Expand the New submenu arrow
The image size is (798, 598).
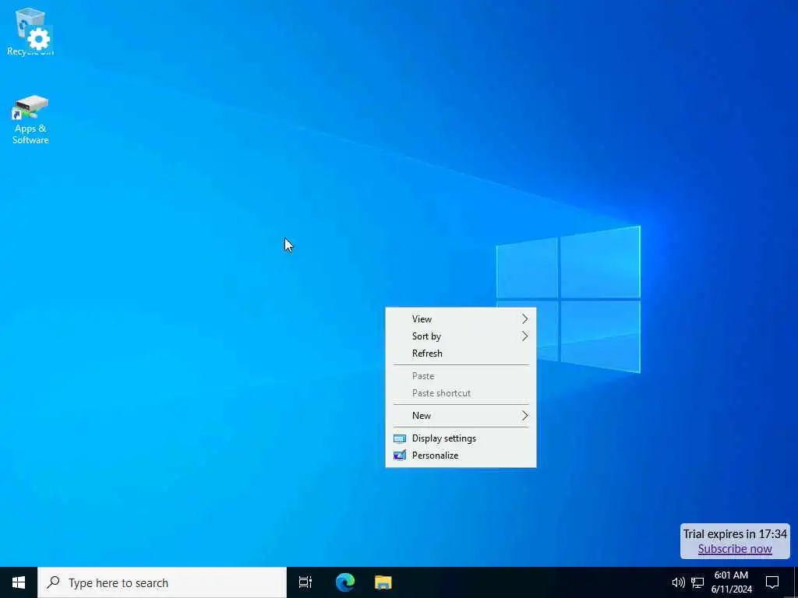pyautogui.click(x=524, y=416)
